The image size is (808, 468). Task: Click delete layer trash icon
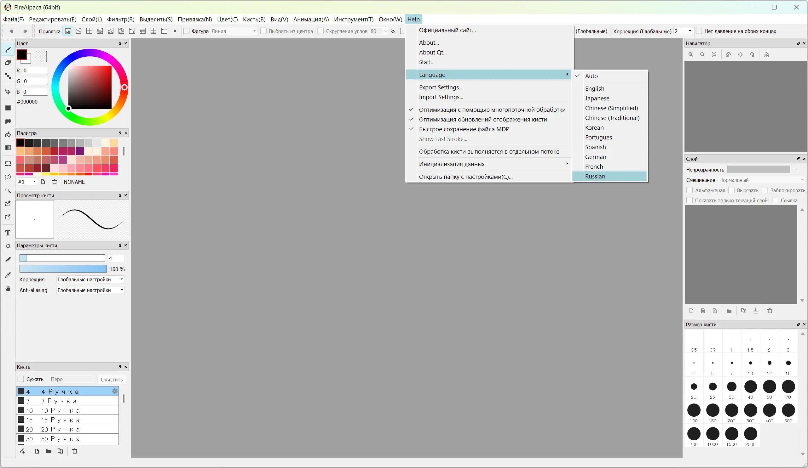click(x=770, y=311)
